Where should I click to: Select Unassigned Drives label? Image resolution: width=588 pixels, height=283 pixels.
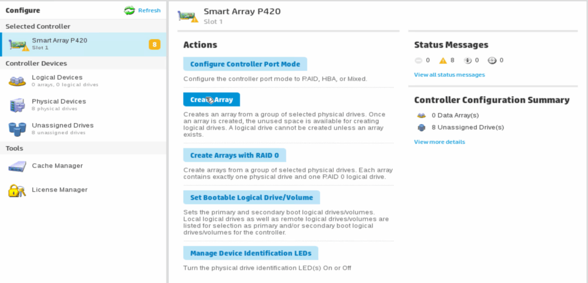[63, 125]
